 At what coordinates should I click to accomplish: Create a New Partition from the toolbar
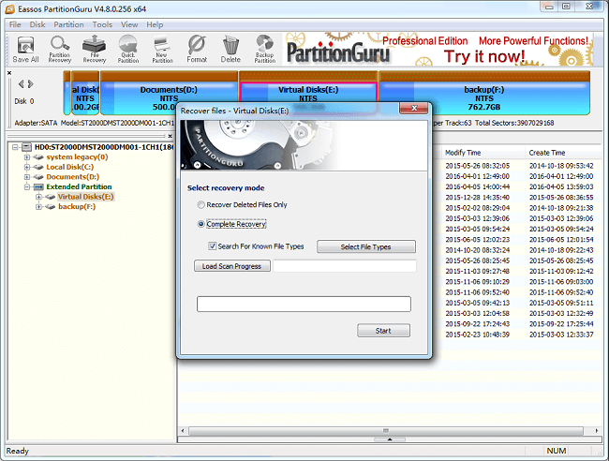pyautogui.click(x=162, y=50)
